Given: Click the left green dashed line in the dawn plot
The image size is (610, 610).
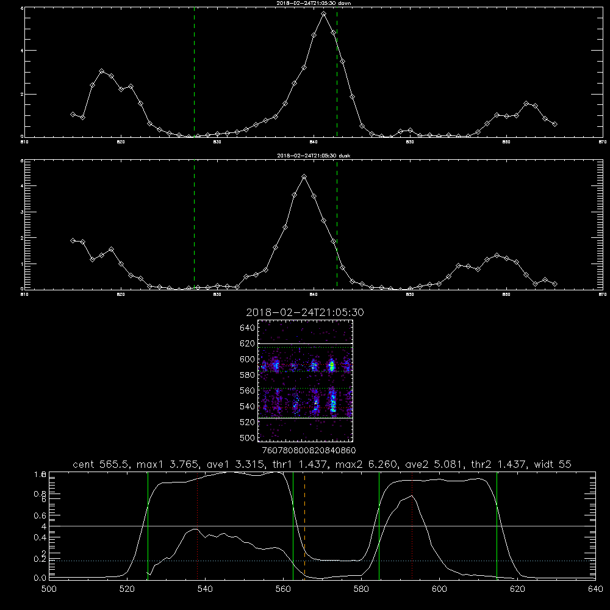Looking at the screenshot, I should (x=194, y=72).
